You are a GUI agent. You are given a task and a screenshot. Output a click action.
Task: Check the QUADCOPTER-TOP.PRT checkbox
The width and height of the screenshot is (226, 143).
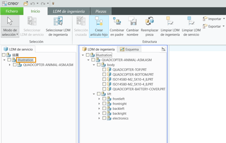click(104, 70)
